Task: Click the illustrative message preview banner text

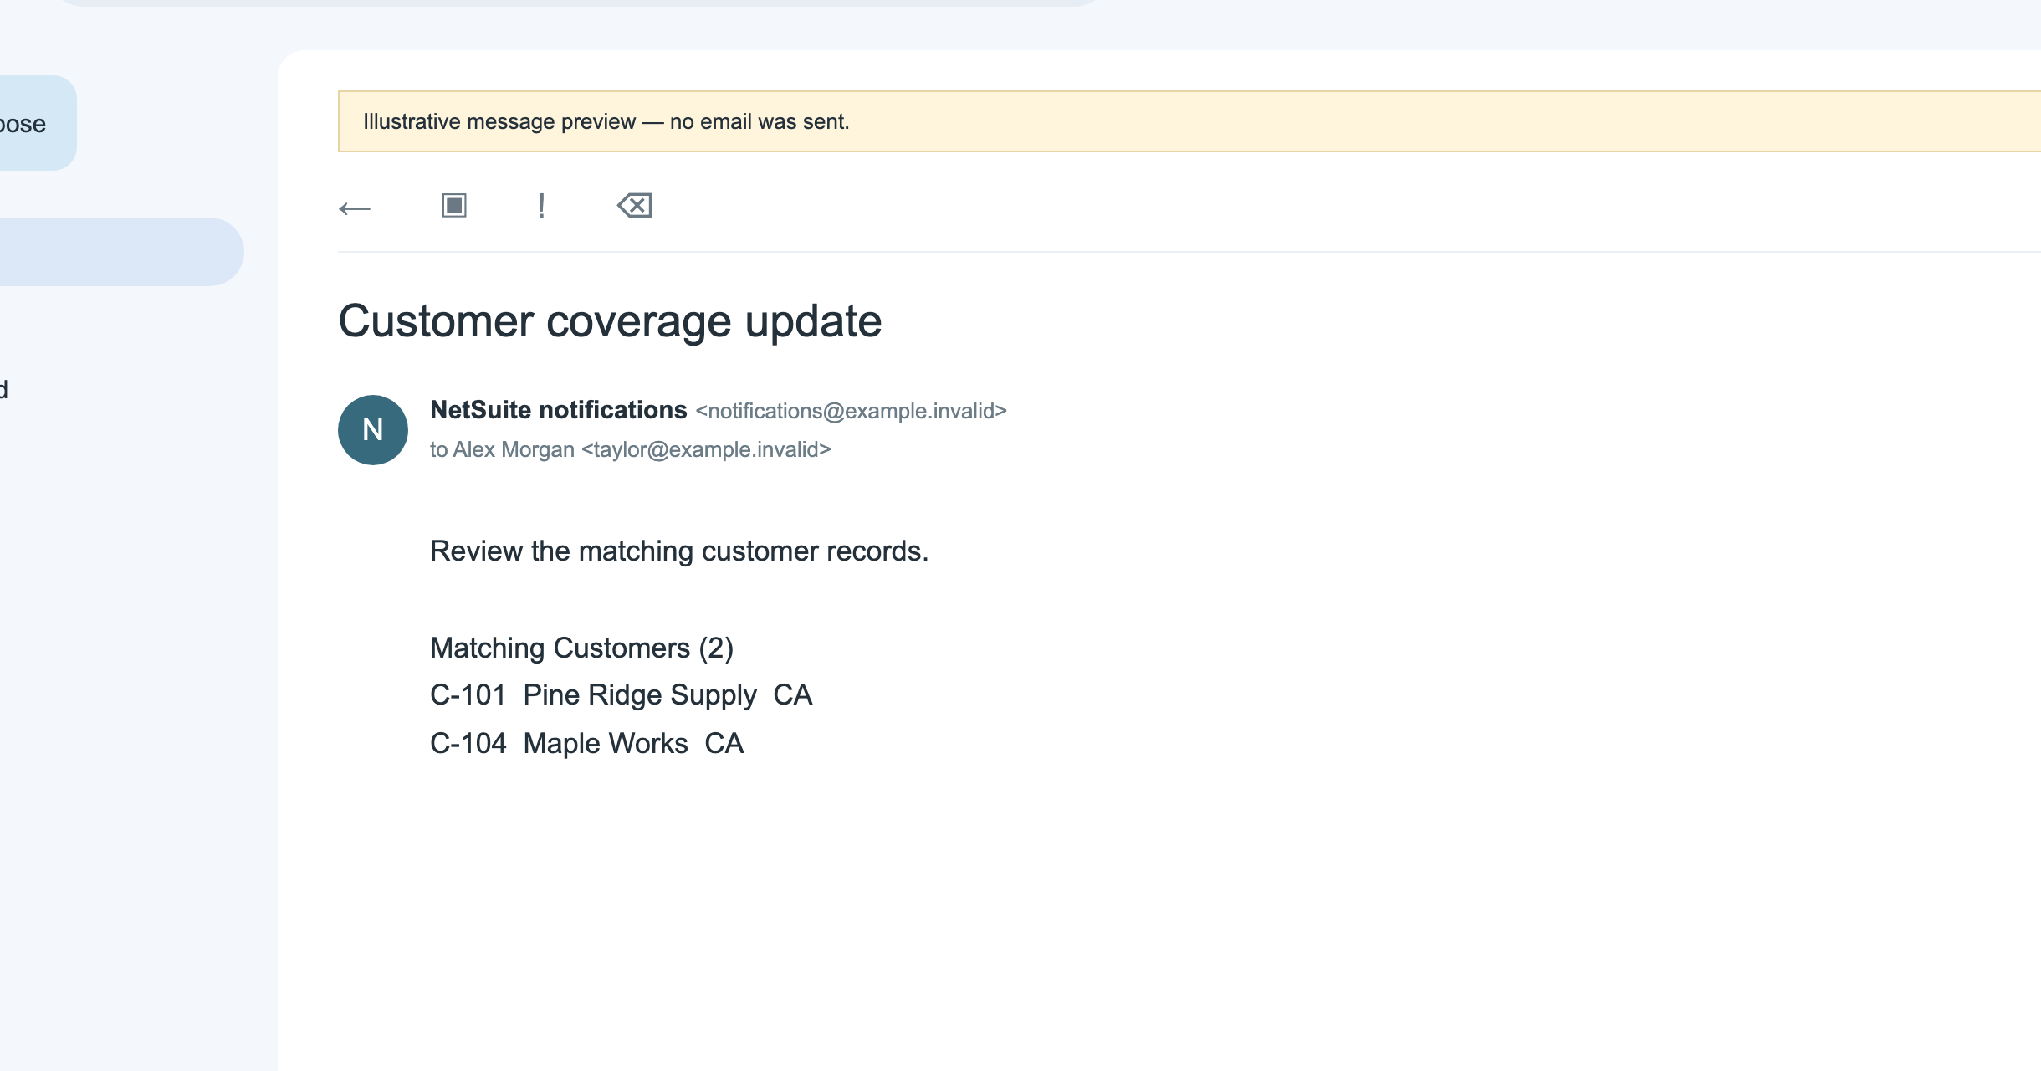Action: [x=606, y=121]
